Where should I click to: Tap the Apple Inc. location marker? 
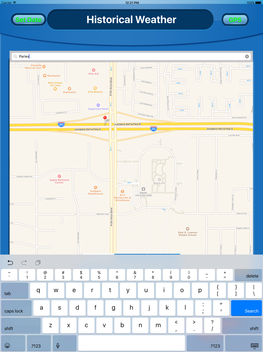click(x=159, y=180)
